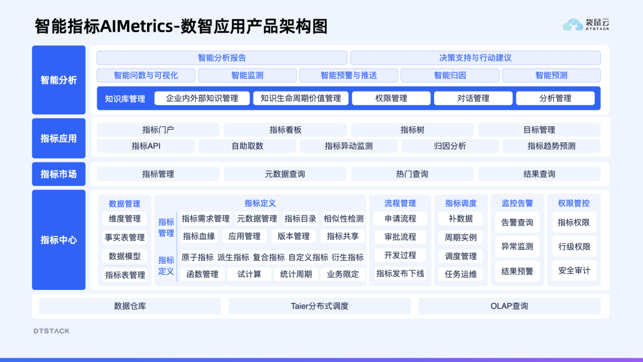Image resolution: width=643 pixels, height=362 pixels.
Task: Click 智能问数与可视化
Action: (146, 76)
